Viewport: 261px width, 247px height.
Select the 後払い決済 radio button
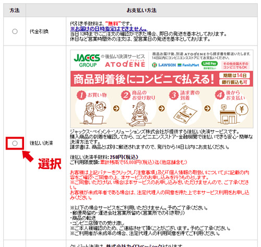click(15, 143)
